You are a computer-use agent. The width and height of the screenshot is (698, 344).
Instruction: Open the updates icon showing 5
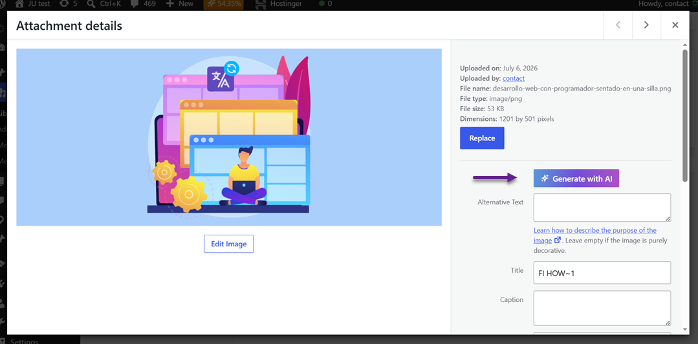coord(63,4)
